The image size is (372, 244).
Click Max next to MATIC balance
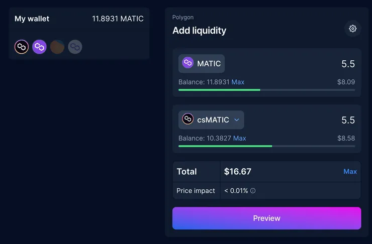tap(238, 82)
